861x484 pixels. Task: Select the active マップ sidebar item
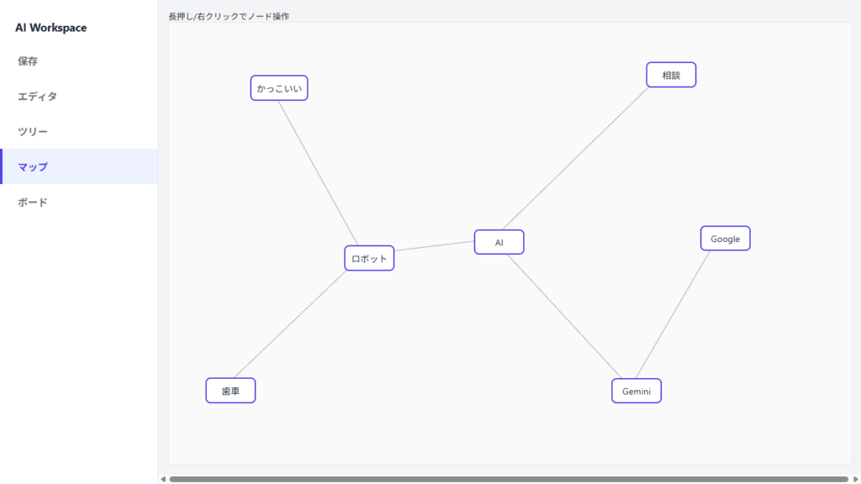coord(33,167)
